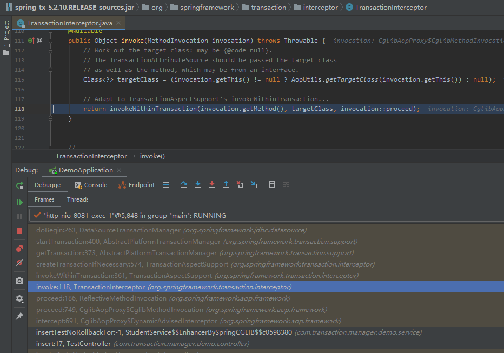504x353 pixels.
Task: Select frame proceed:186 ReflectiveMethodInvocation
Action: pyautogui.click(x=266, y=298)
